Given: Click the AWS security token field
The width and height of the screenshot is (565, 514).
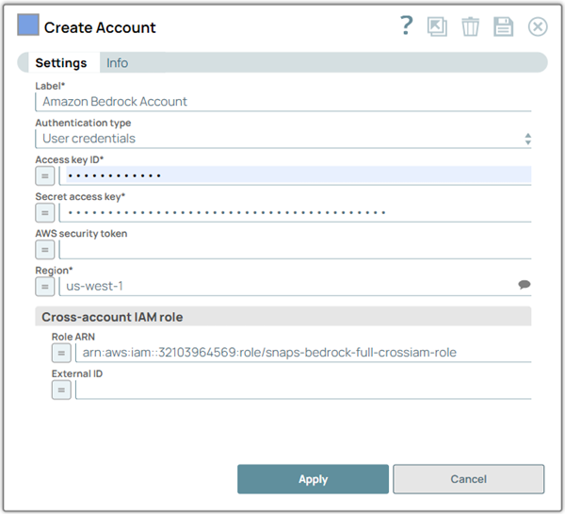Looking at the screenshot, I should coord(296,249).
